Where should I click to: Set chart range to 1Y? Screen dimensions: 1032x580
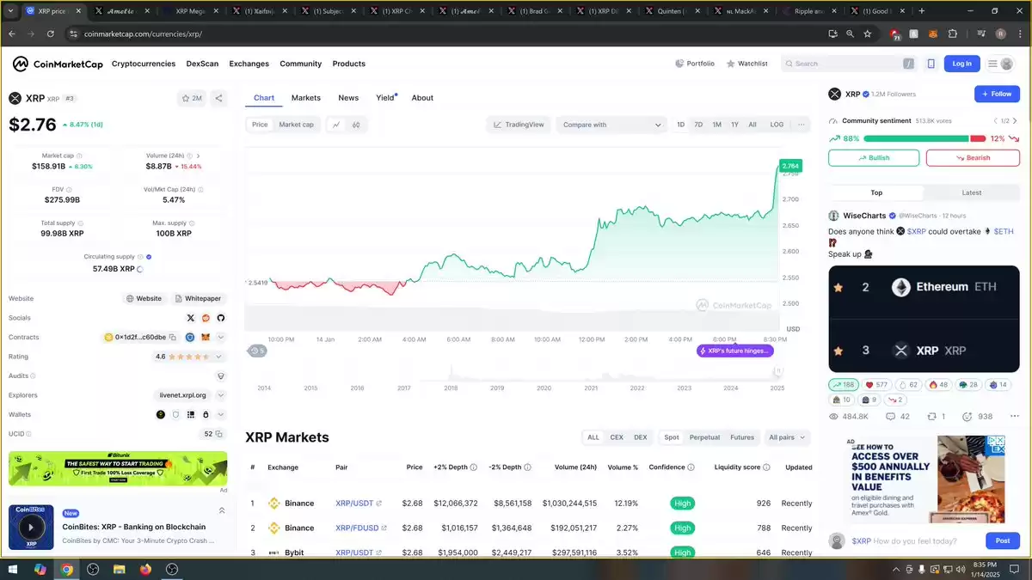click(x=734, y=125)
